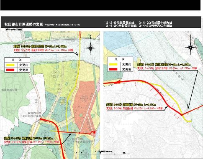Click the circled zoning number in the orange zone

click(84, 98)
